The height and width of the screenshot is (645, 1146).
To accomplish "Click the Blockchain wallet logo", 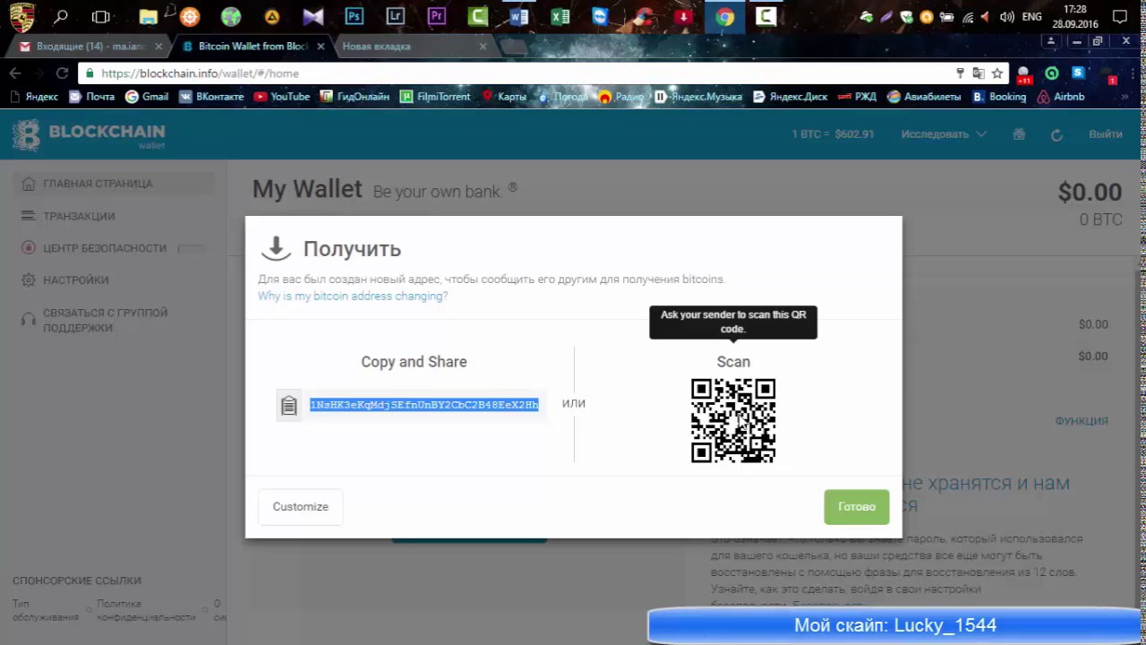I will coord(89,134).
